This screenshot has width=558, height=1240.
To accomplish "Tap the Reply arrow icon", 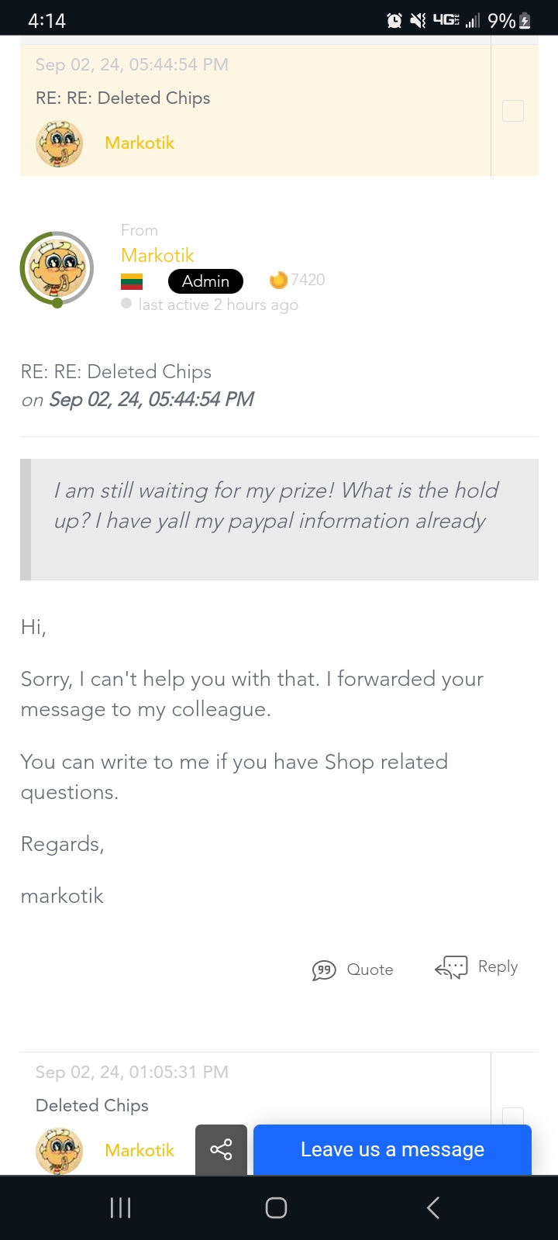I will (451, 967).
